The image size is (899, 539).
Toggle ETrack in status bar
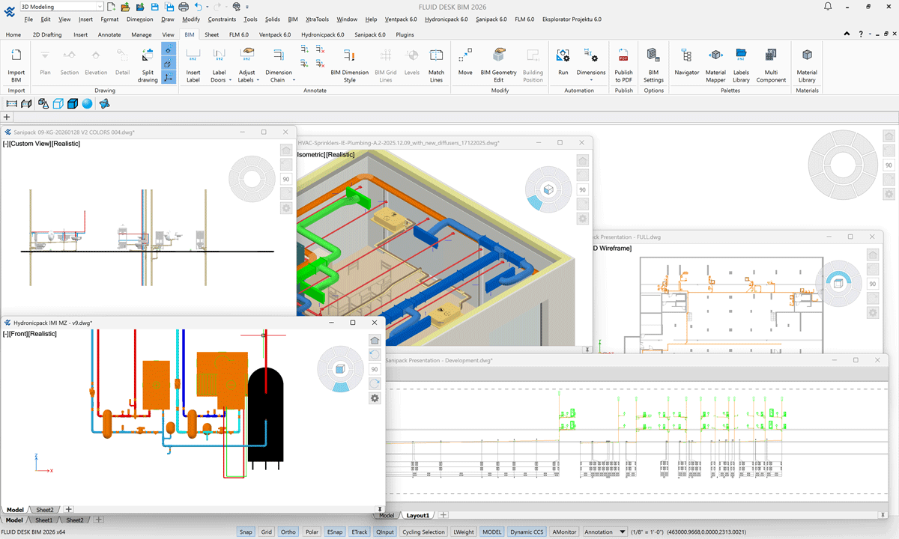click(359, 532)
